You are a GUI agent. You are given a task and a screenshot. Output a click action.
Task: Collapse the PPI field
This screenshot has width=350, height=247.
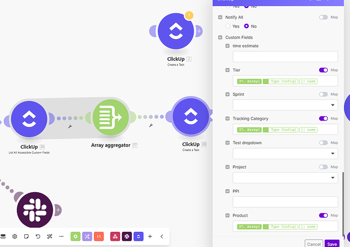tap(227, 191)
